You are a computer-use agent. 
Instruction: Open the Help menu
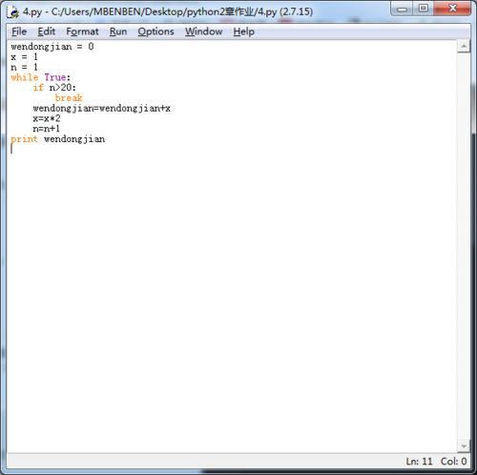click(x=244, y=31)
